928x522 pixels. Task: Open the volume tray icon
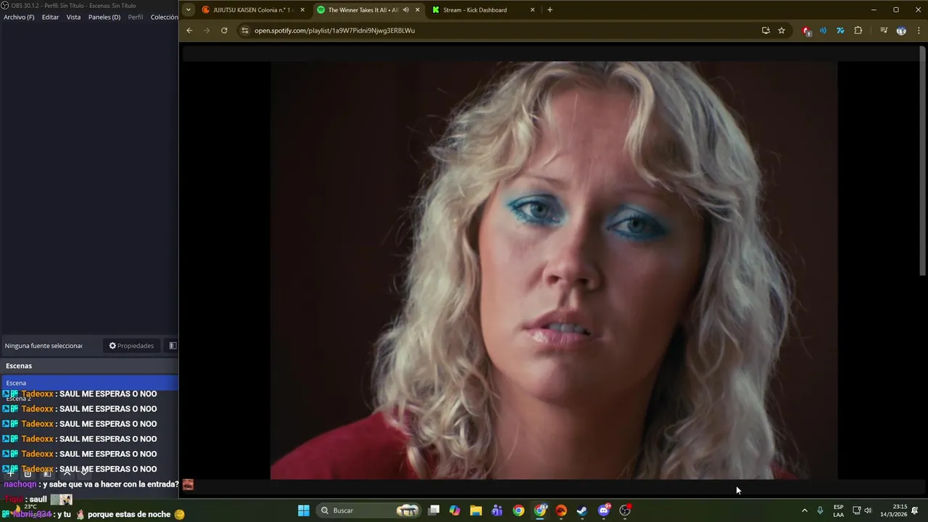868,510
